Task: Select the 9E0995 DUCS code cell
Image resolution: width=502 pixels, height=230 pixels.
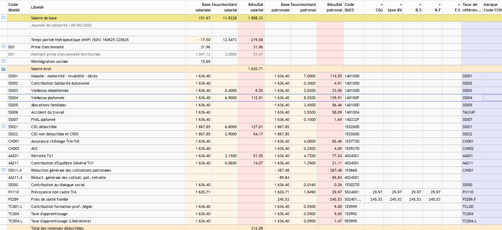Action: coord(354,221)
